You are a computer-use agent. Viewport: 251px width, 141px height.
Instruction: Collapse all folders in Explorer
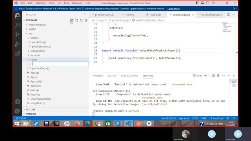click(86, 20)
